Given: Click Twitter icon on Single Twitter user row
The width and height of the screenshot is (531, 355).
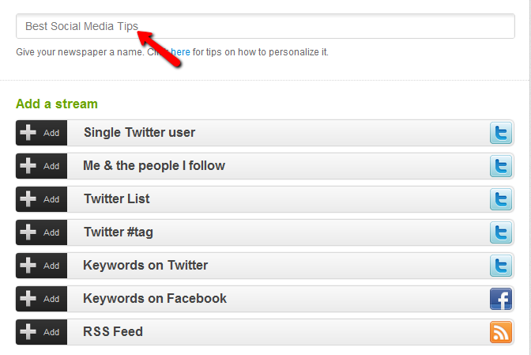Looking at the screenshot, I should (x=500, y=133).
